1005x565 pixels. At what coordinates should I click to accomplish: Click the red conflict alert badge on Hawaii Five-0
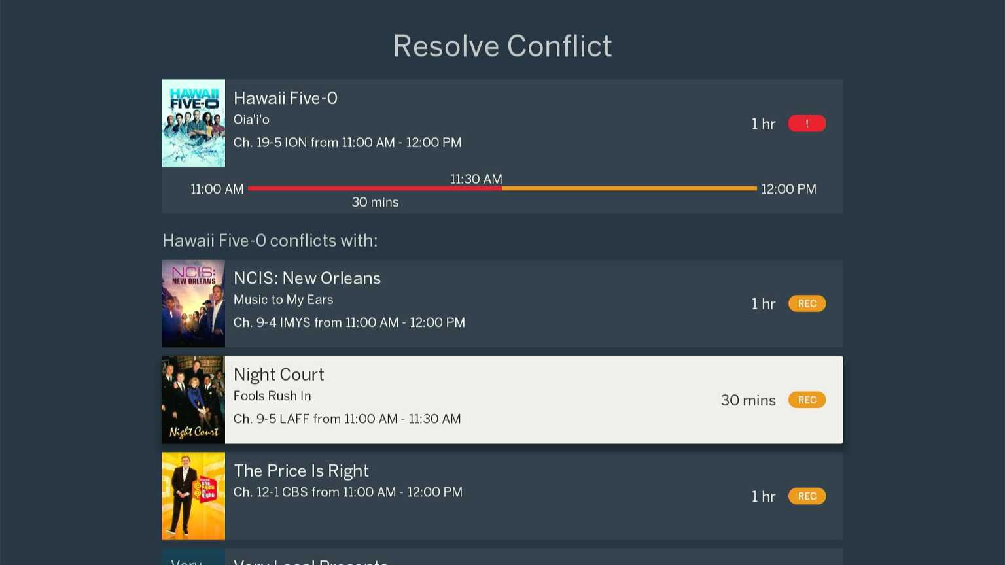[807, 123]
